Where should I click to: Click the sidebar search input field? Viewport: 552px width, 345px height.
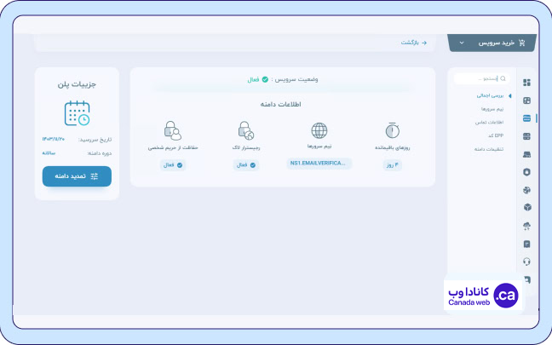pos(480,78)
